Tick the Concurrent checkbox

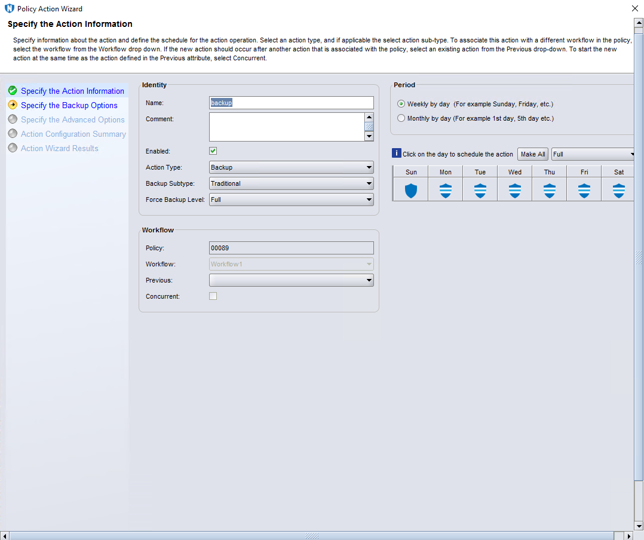213,296
